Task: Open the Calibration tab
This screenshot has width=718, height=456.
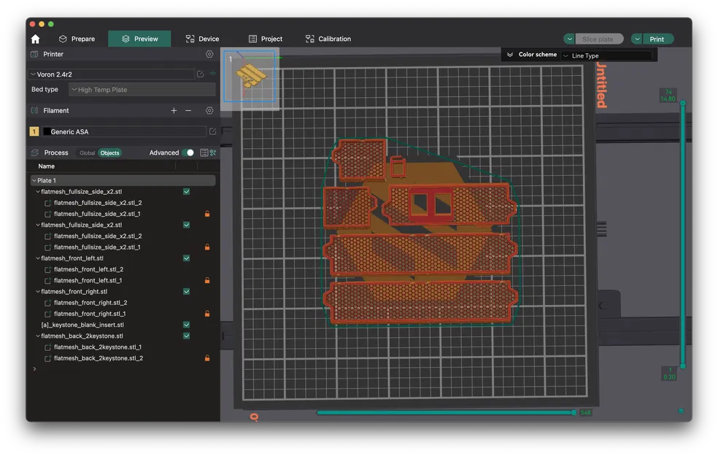Action: pos(328,39)
